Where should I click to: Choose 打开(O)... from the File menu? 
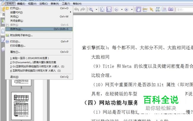coord(39,8)
